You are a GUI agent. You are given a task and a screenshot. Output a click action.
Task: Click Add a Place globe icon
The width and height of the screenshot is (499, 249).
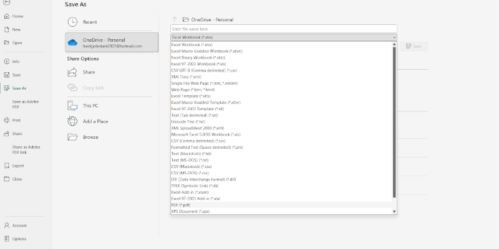tap(72, 121)
